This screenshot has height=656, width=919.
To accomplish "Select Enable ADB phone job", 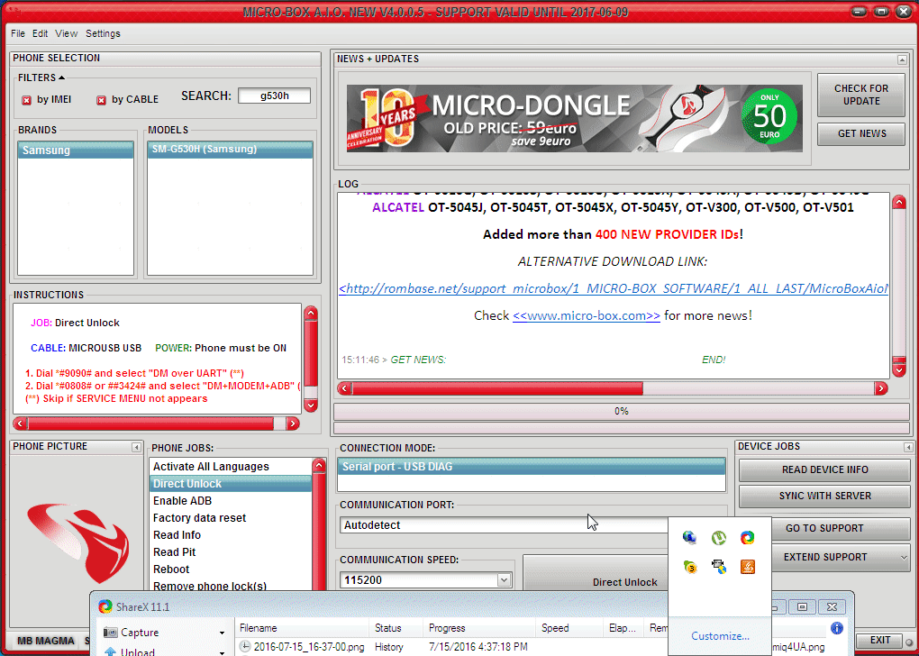I will coord(231,501).
